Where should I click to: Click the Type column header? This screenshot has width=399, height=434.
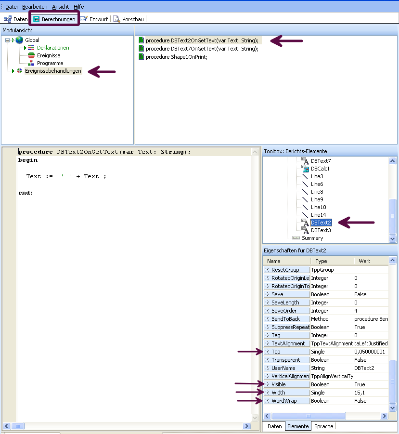point(332,261)
